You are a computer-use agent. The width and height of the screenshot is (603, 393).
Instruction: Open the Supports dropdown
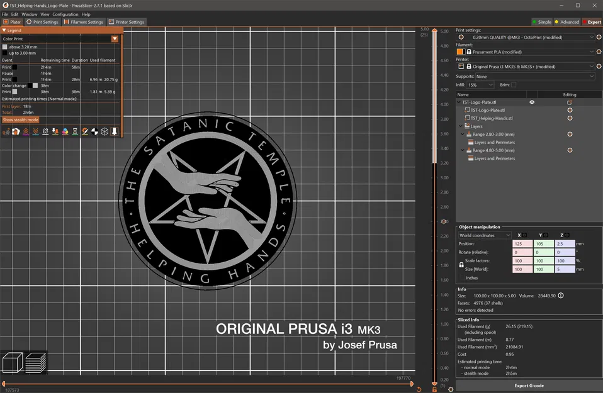point(534,77)
